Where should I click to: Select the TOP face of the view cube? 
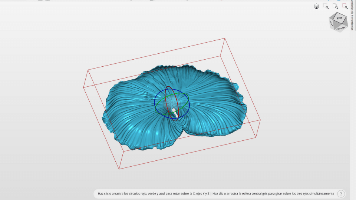point(339,18)
